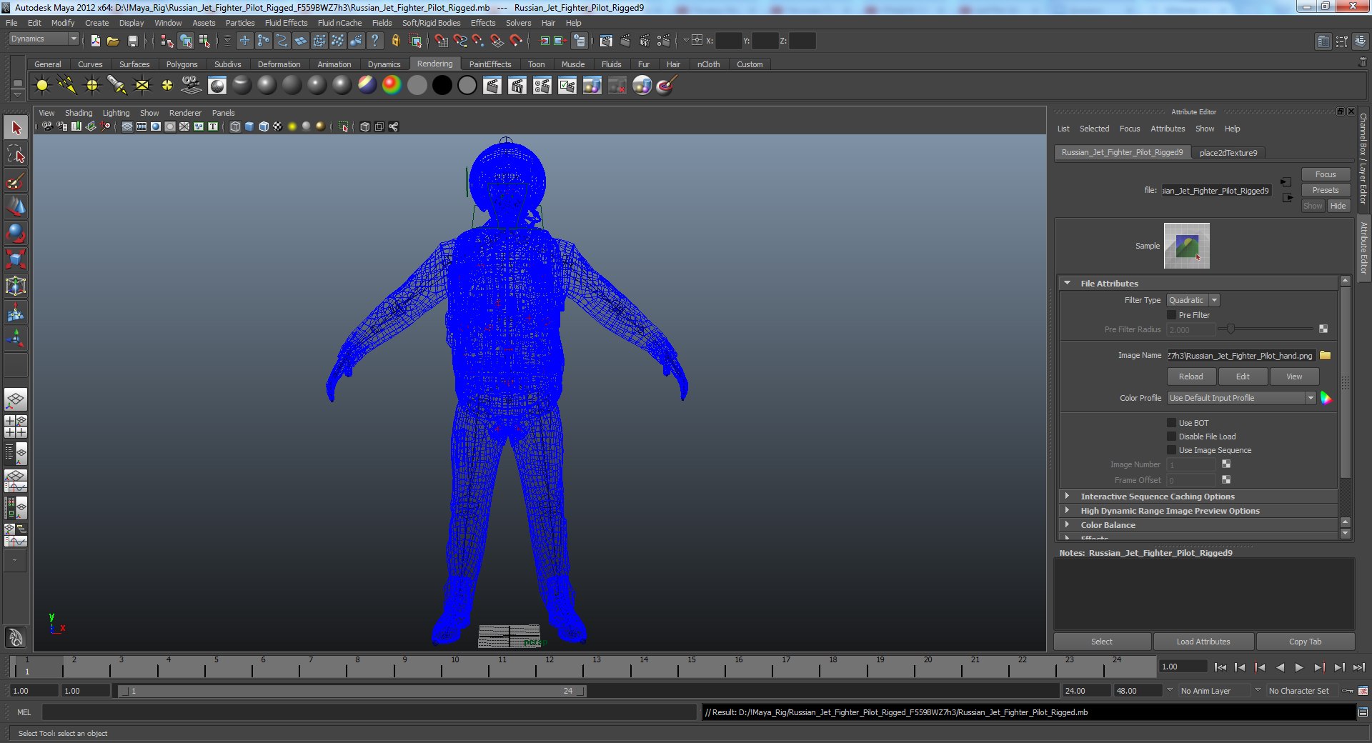Click the Presets button

tap(1325, 190)
